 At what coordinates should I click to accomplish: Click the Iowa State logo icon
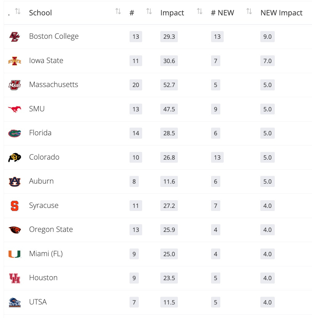coord(14,61)
